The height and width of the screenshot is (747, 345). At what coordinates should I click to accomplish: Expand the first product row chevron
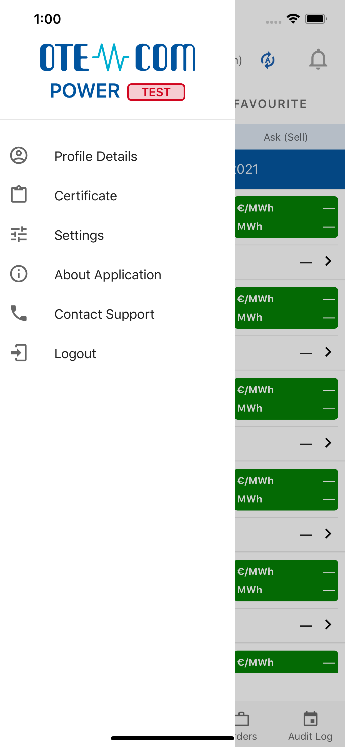click(328, 261)
